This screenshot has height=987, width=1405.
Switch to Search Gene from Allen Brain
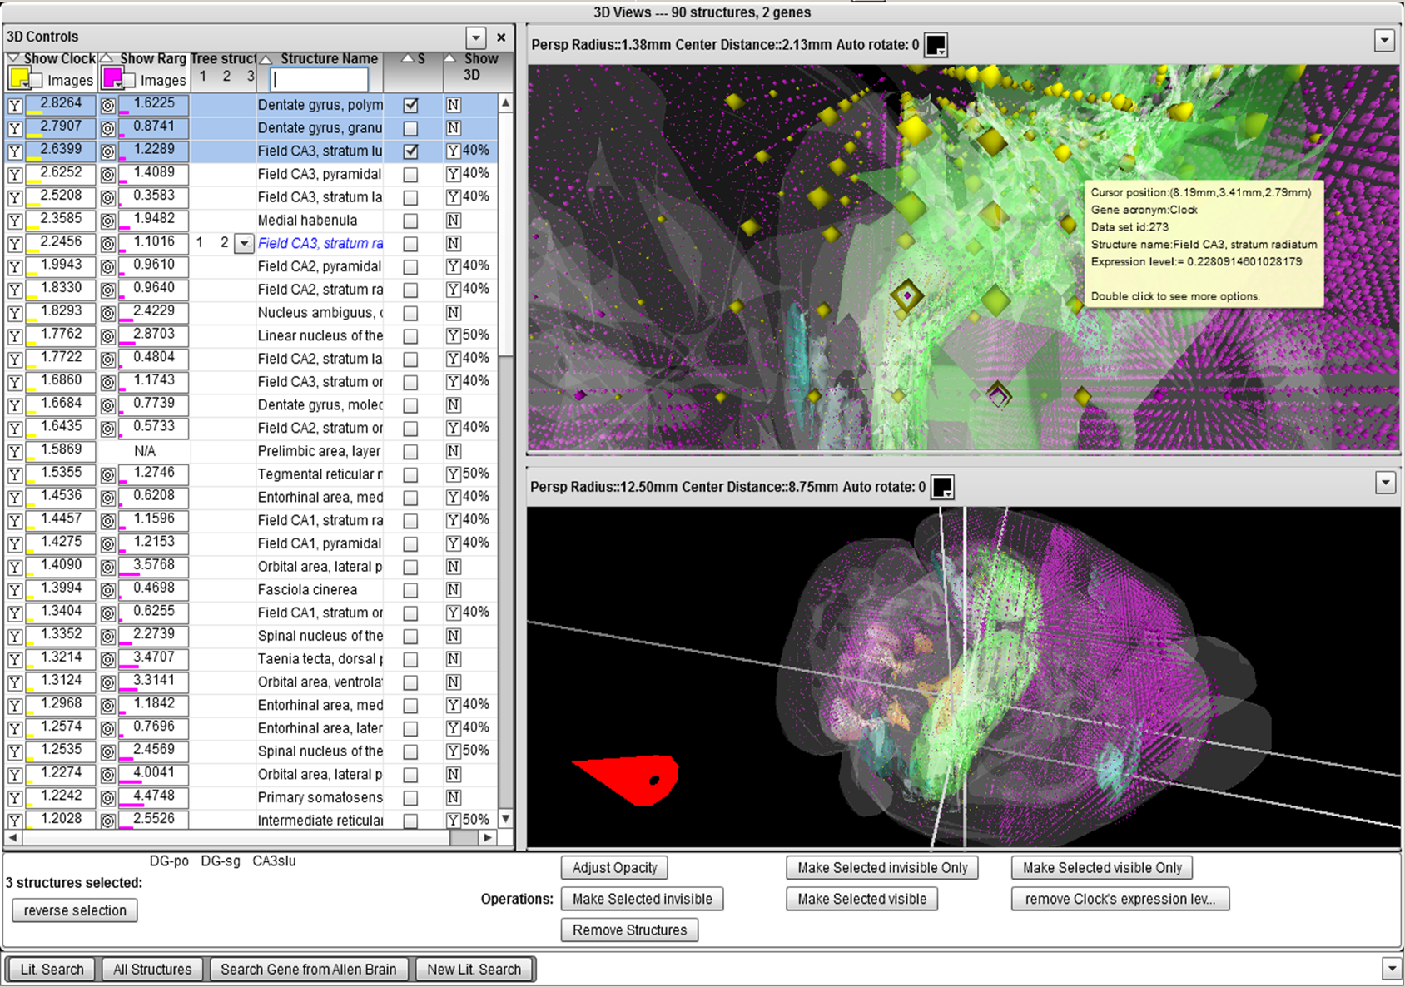click(308, 970)
